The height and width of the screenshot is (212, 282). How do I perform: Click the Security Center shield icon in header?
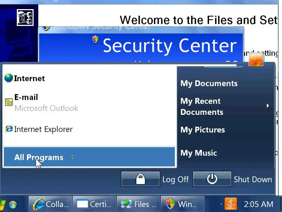click(95, 39)
